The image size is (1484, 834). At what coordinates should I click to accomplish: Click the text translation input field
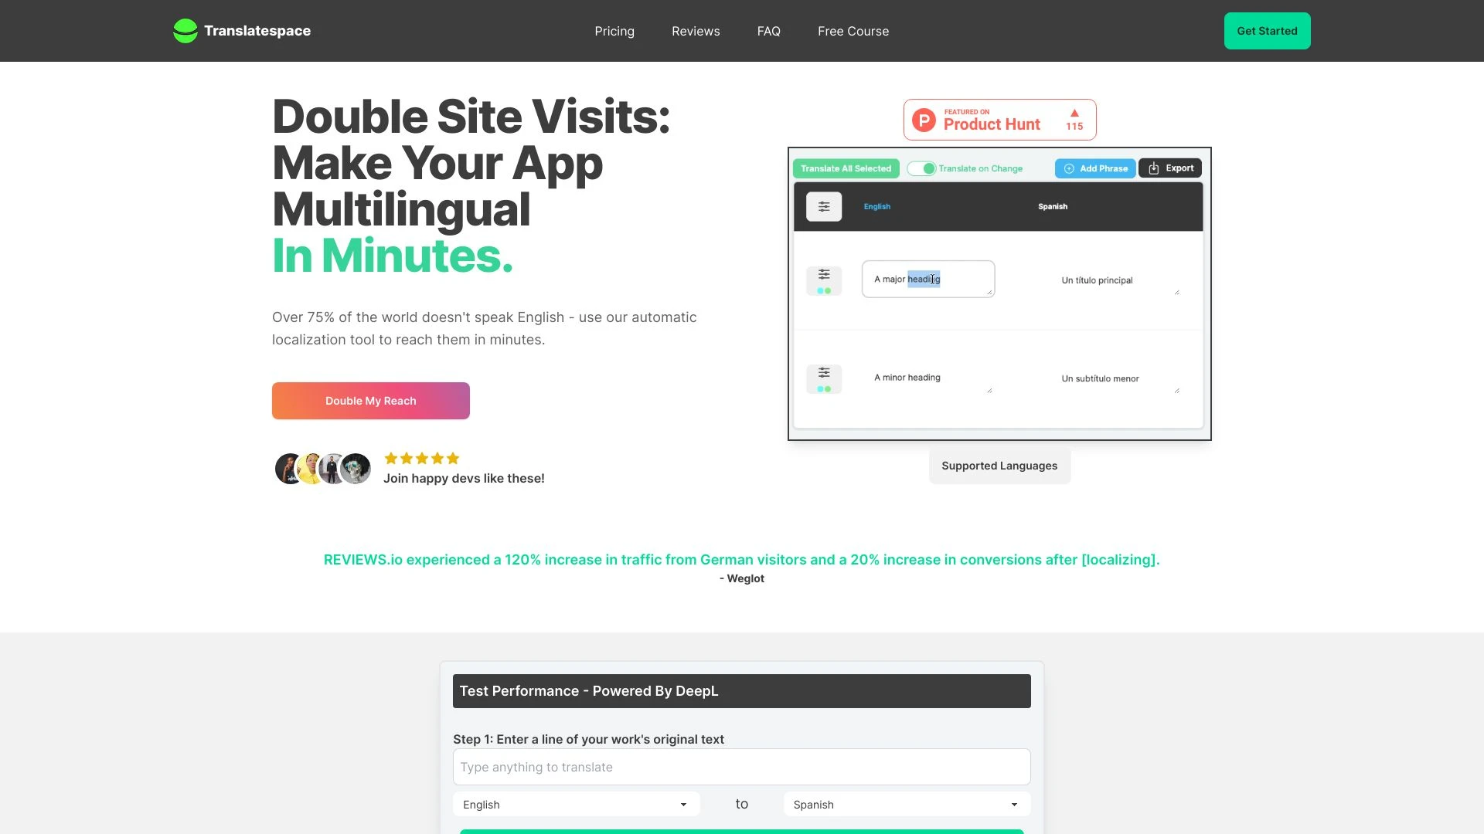(x=742, y=767)
